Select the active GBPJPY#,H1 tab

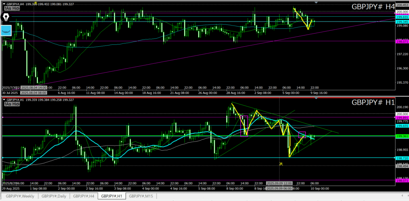(x=112, y=196)
